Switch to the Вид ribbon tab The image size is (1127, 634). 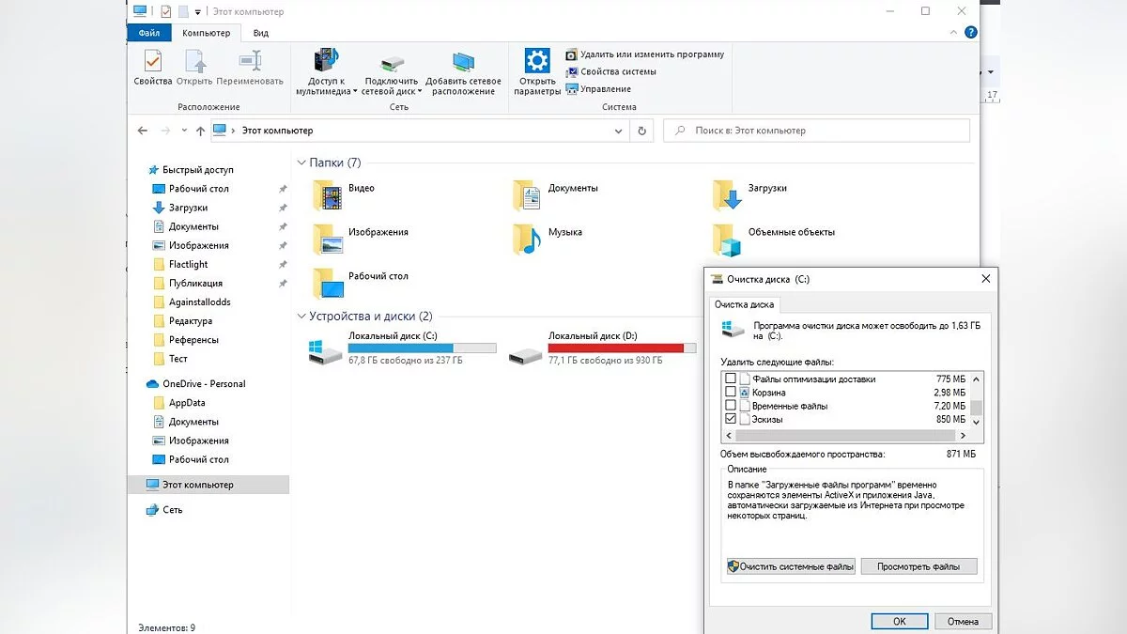pos(261,33)
